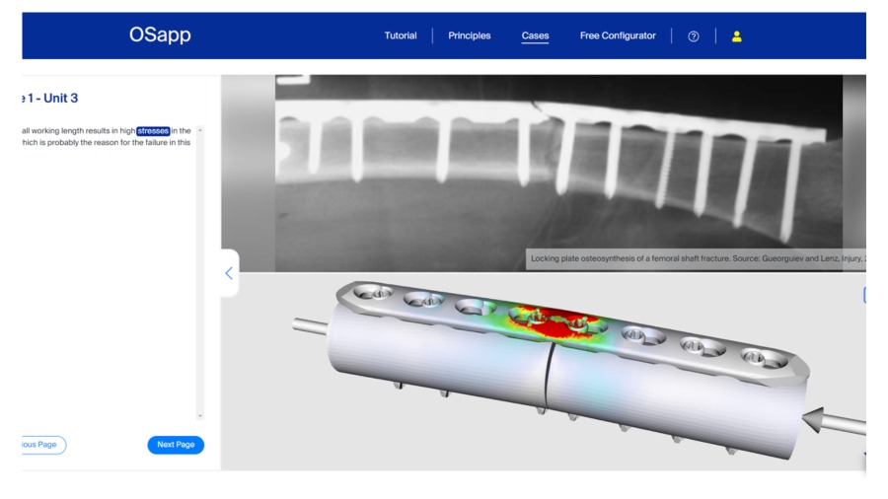Go to the Principles section

point(469,36)
